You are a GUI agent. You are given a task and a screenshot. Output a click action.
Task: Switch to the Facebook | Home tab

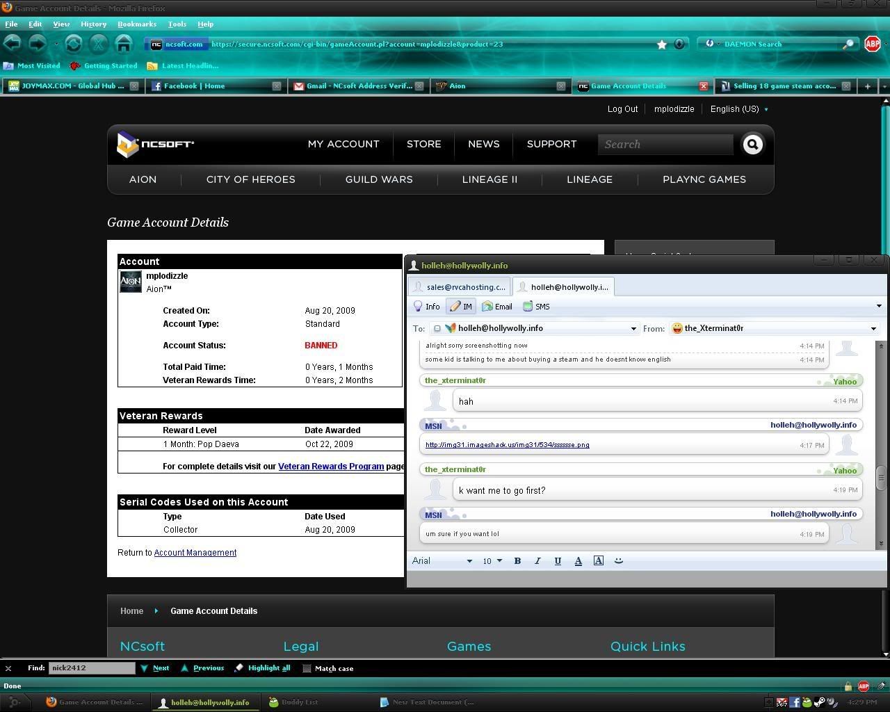[x=215, y=86]
